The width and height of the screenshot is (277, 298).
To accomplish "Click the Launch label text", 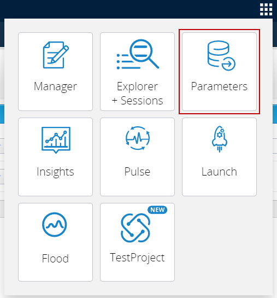I will point(219,172).
